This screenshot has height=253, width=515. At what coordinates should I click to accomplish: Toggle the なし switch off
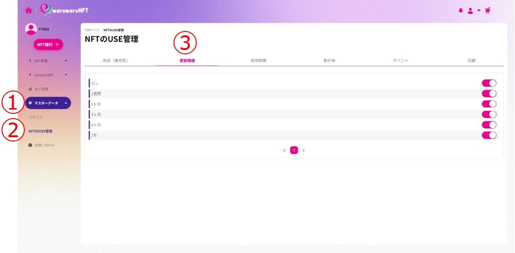click(489, 83)
